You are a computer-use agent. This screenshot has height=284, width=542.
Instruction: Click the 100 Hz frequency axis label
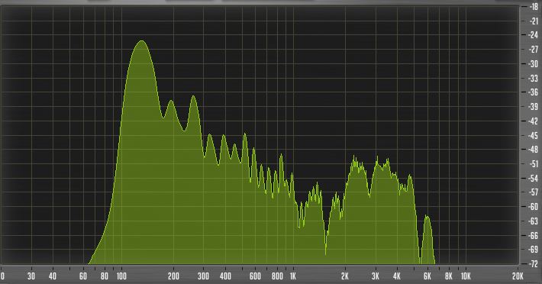click(121, 276)
